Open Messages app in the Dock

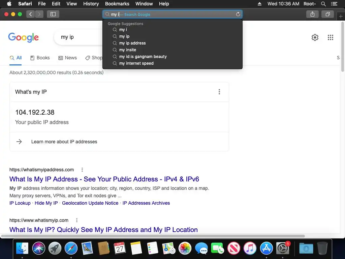201,248
